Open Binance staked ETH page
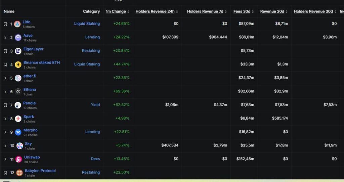This screenshot has height=182, width=344. pos(41,62)
